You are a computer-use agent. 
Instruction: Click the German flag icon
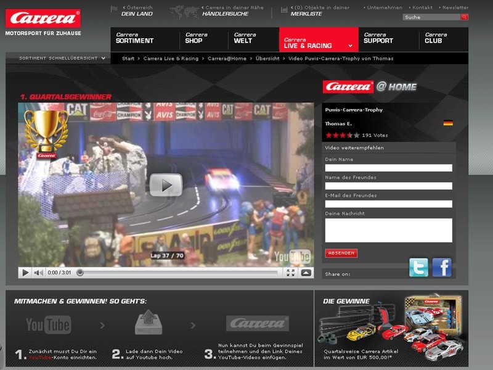[448, 123]
